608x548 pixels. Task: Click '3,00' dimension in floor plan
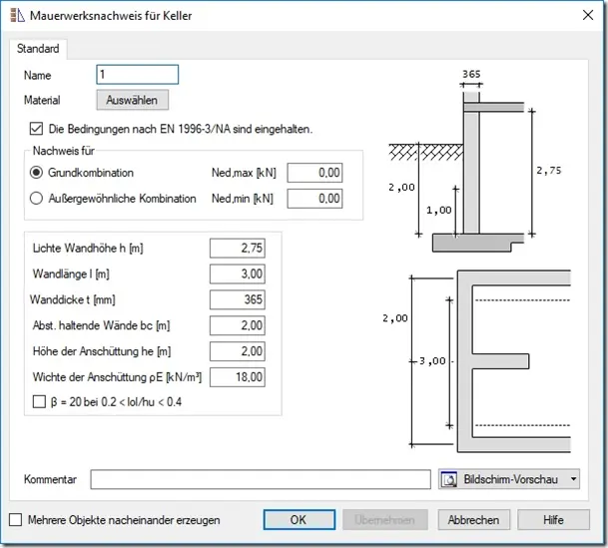tap(432, 361)
